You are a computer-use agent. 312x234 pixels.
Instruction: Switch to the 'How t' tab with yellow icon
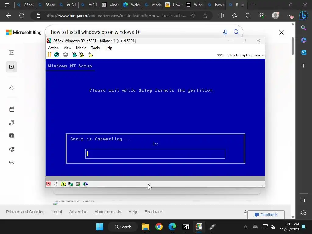point(174,5)
